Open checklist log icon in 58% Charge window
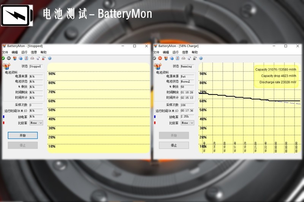This screenshot has height=202, width=304. click(177, 58)
